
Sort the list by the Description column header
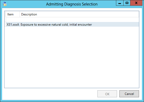79,14
